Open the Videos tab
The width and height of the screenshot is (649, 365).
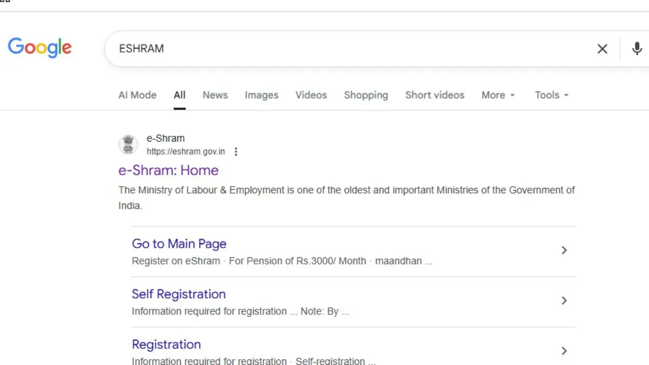[311, 95]
